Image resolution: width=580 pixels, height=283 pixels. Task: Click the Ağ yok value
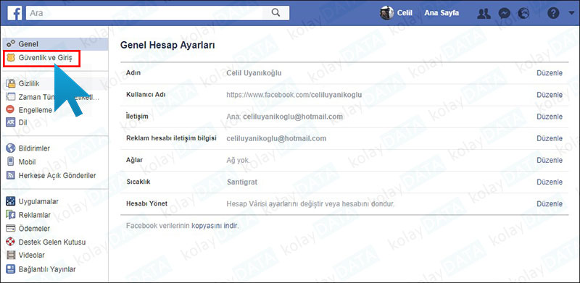(238, 160)
